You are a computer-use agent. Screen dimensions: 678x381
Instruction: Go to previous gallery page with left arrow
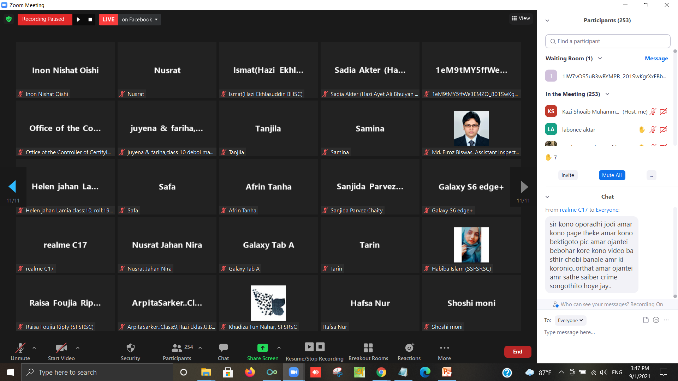coord(12,186)
